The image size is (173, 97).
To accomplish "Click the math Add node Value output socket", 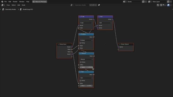I will click(94, 75).
